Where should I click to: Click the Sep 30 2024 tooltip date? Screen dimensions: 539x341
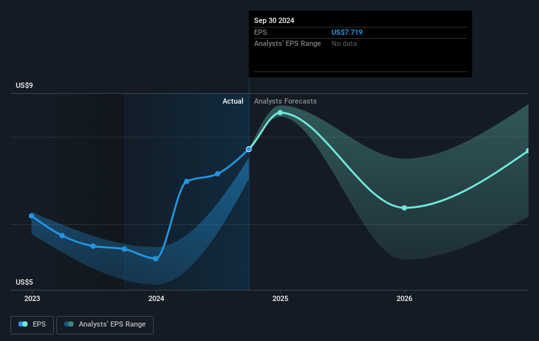[x=274, y=20]
